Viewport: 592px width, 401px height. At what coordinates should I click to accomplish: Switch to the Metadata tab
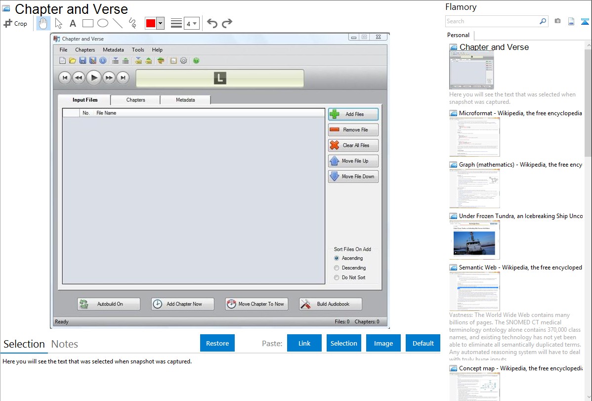click(x=185, y=100)
